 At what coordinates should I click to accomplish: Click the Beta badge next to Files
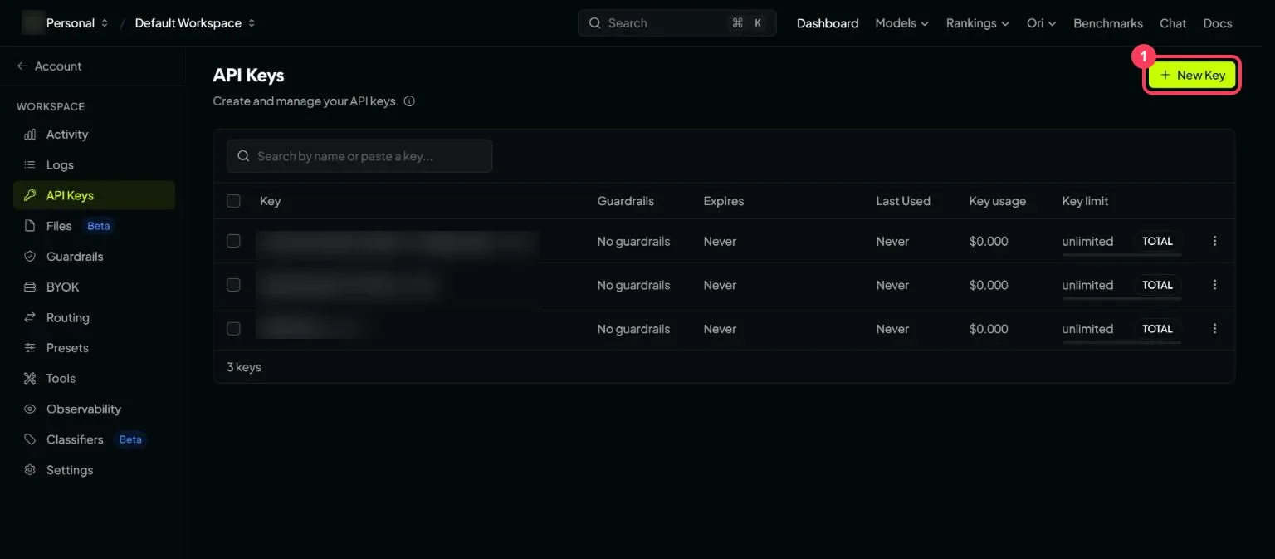[x=99, y=226]
